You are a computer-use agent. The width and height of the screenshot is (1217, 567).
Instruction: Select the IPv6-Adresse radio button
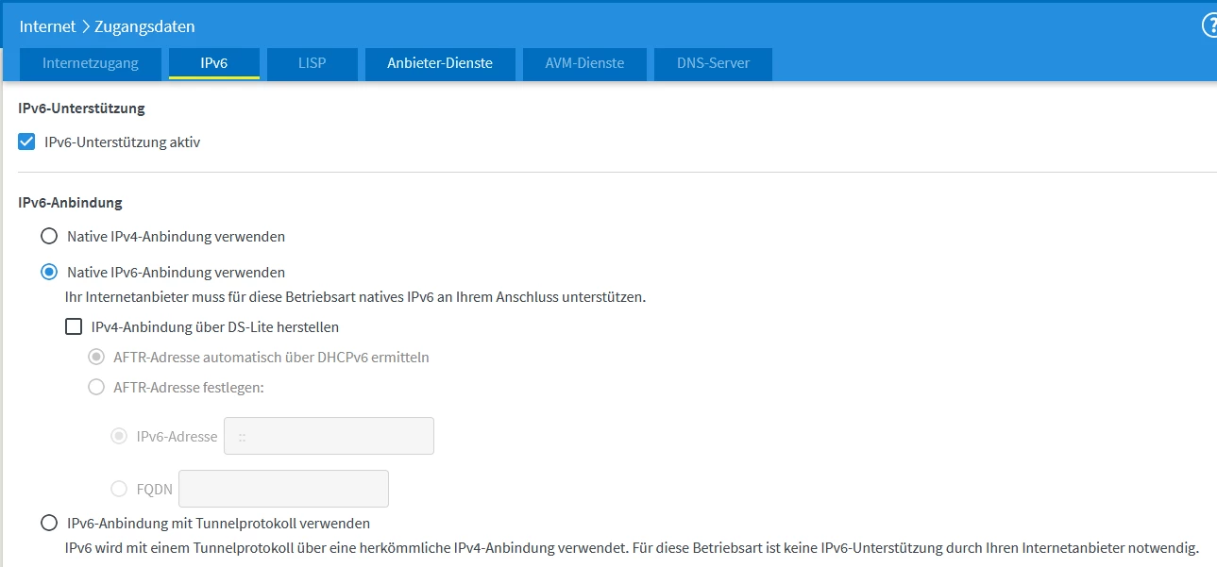119,437
